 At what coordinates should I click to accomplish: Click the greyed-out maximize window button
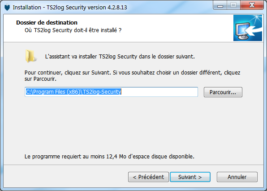233,5
